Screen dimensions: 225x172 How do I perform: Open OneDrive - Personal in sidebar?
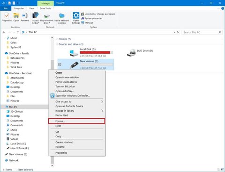click(x=18, y=73)
